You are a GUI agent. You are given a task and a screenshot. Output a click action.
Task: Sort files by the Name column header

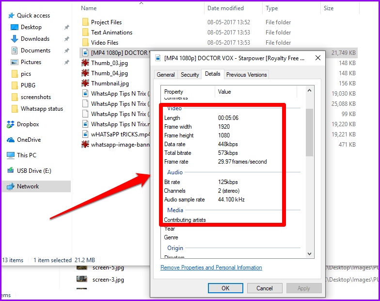point(89,8)
